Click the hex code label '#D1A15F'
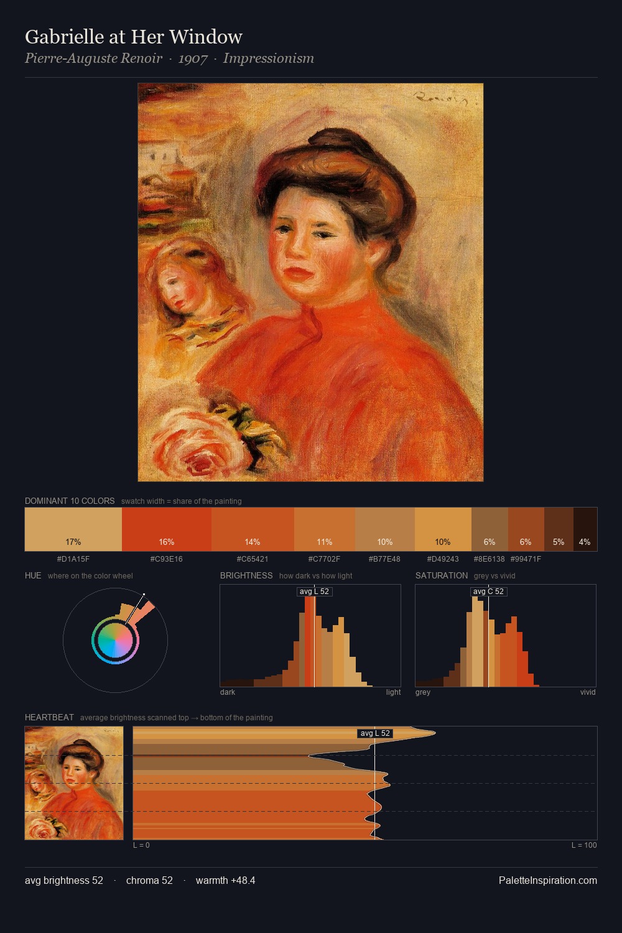Viewport: 622px width, 933px height. [x=73, y=559]
